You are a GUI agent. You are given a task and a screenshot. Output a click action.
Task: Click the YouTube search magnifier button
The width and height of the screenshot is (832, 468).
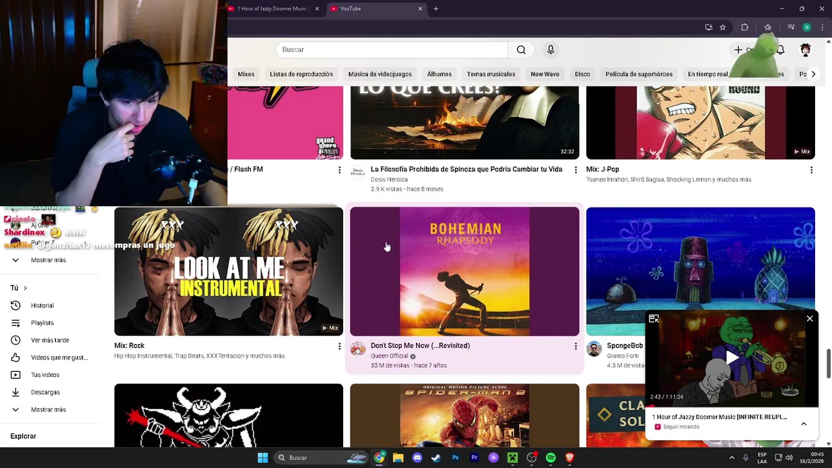click(521, 50)
